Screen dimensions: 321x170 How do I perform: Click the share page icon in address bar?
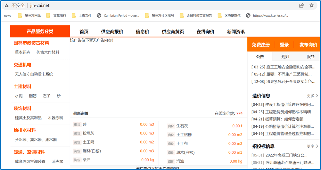pyautogui.click(x=301, y=5)
